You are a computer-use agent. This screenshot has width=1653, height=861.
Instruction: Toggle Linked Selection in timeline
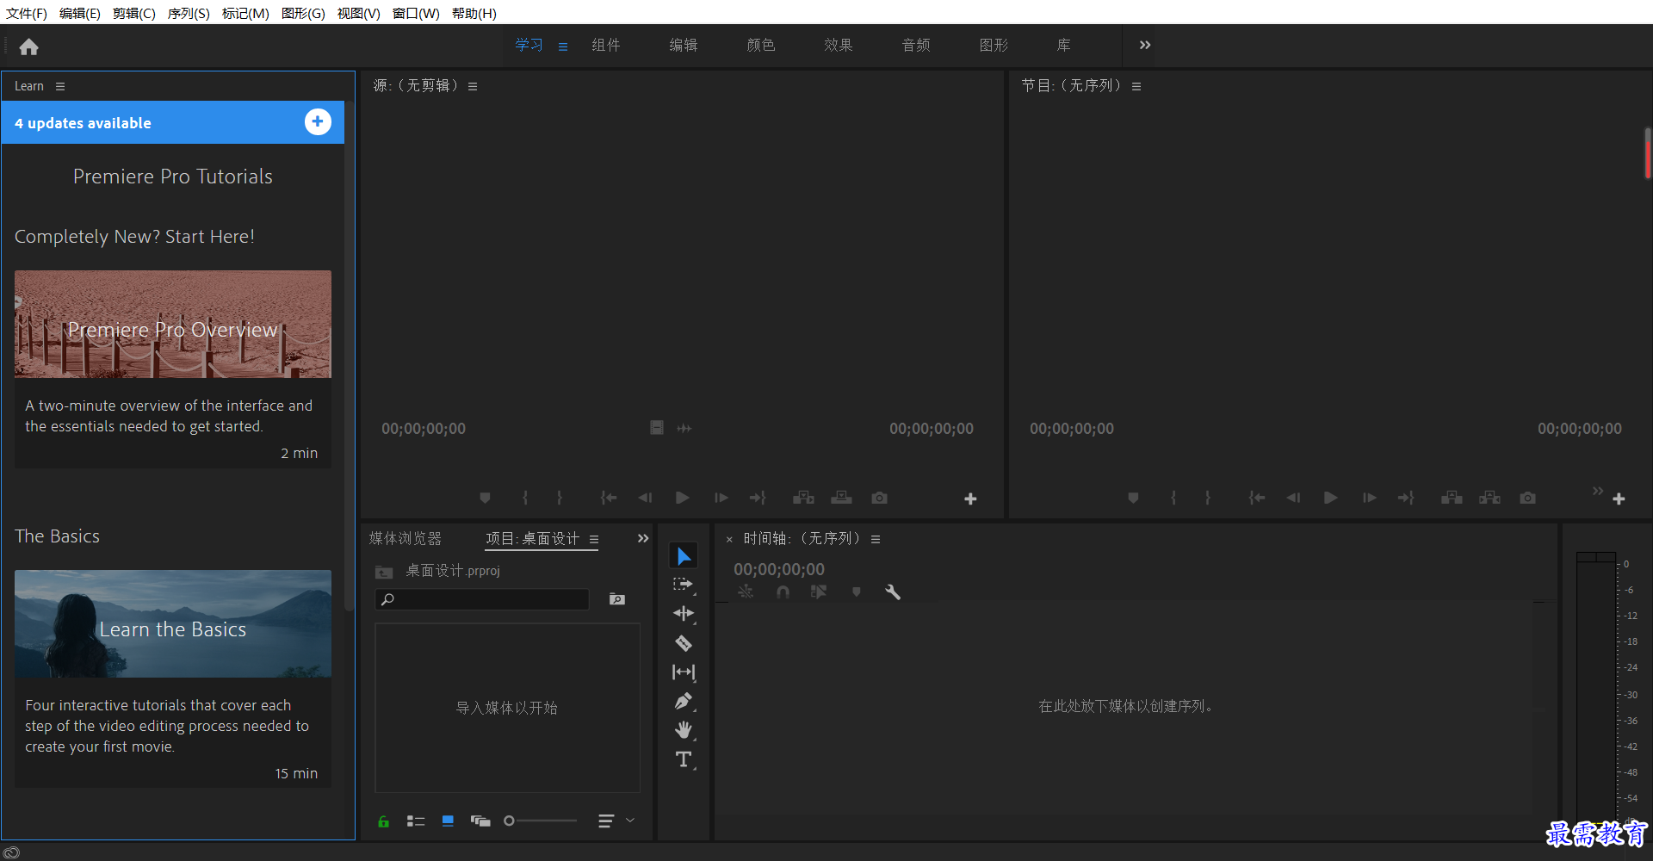(818, 592)
